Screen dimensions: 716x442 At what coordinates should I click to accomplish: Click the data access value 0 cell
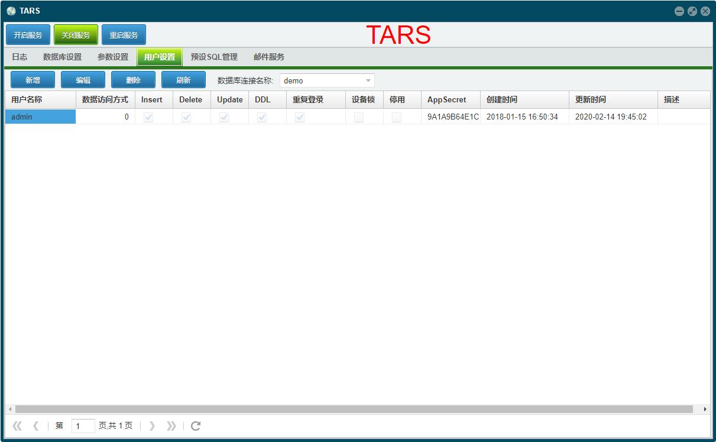click(x=105, y=117)
